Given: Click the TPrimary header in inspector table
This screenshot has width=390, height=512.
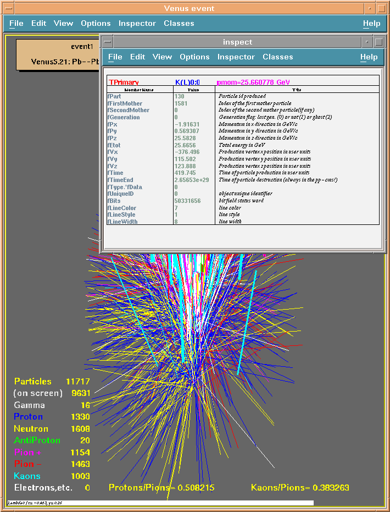Looking at the screenshot, I should point(124,82).
